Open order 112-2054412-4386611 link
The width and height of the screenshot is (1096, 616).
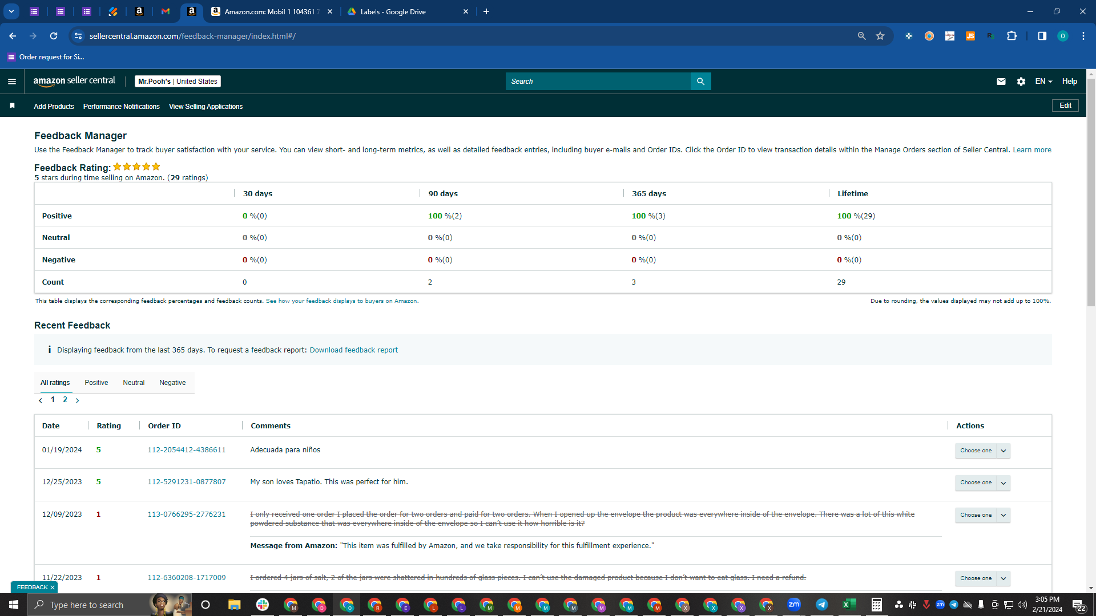(x=187, y=450)
